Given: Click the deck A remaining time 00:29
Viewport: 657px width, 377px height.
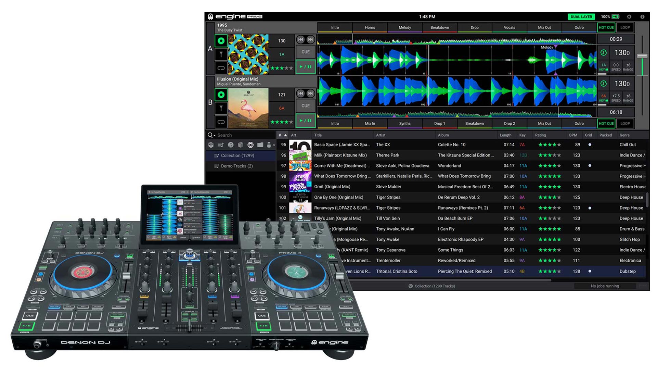Looking at the screenshot, I should point(616,39).
